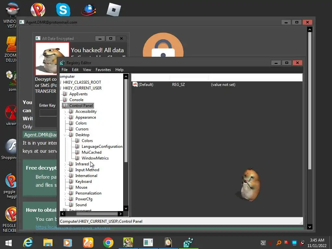Expand the PowerCfg key
The image size is (332, 249).
point(65,199)
